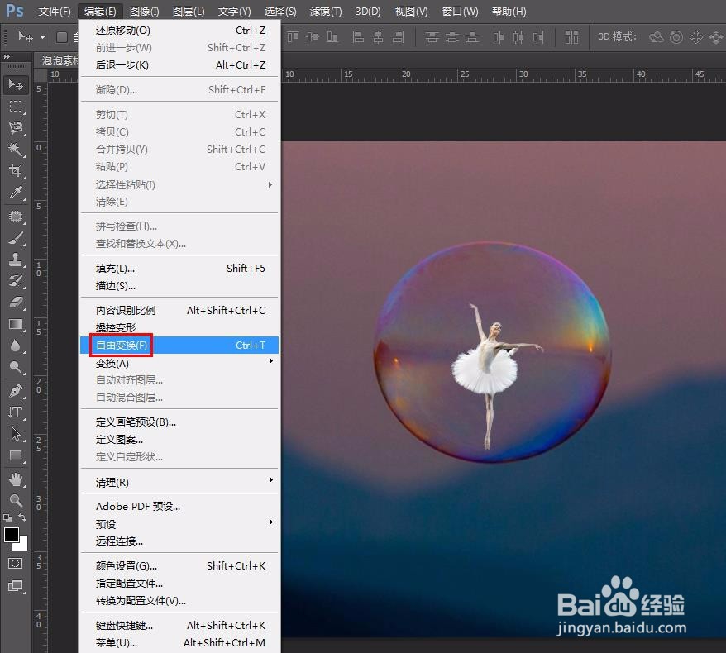Select the Rectangular Marquee tool

tap(16, 107)
